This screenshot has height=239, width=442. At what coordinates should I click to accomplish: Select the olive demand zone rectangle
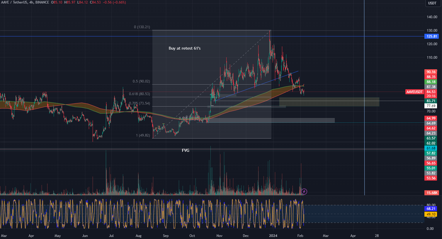329,102
